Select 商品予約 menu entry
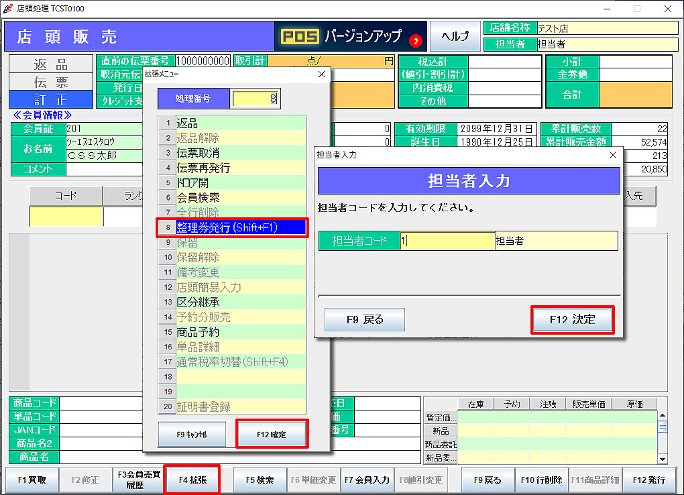Screen dimensions: 684x495 click(x=239, y=332)
